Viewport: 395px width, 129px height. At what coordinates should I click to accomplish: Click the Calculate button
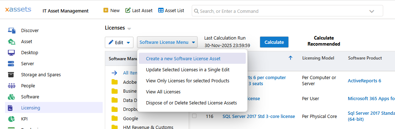tap(274, 42)
